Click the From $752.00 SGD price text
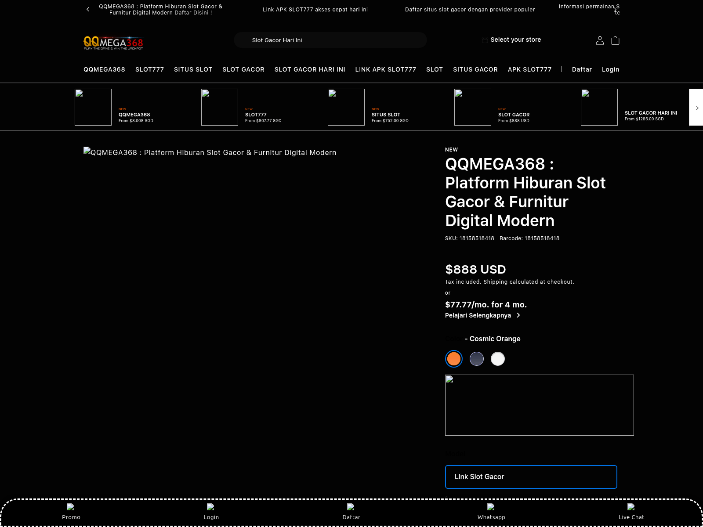The height and width of the screenshot is (527, 703). pos(390,121)
